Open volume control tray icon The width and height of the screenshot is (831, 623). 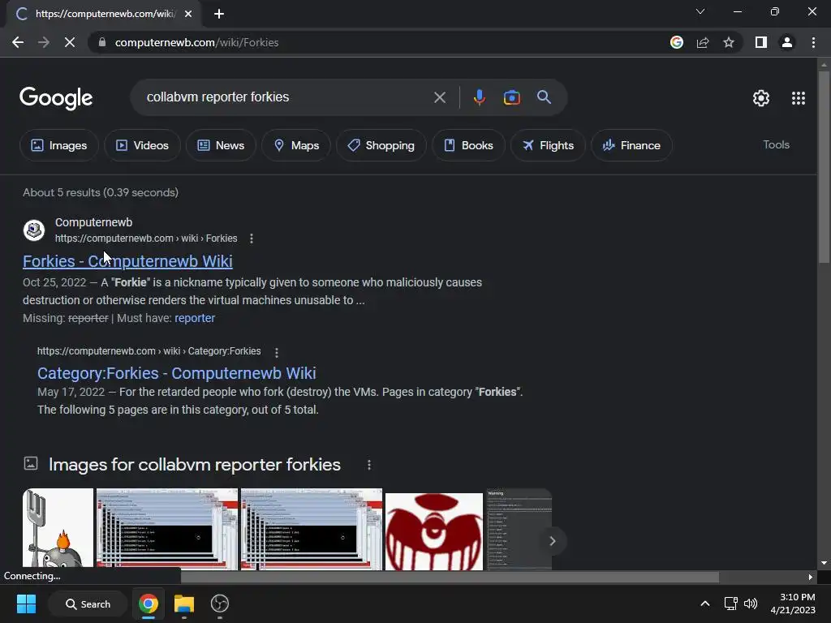point(751,604)
